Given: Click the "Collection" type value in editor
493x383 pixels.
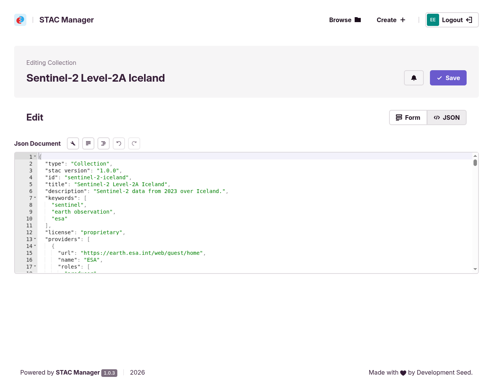Looking at the screenshot, I should (90, 164).
